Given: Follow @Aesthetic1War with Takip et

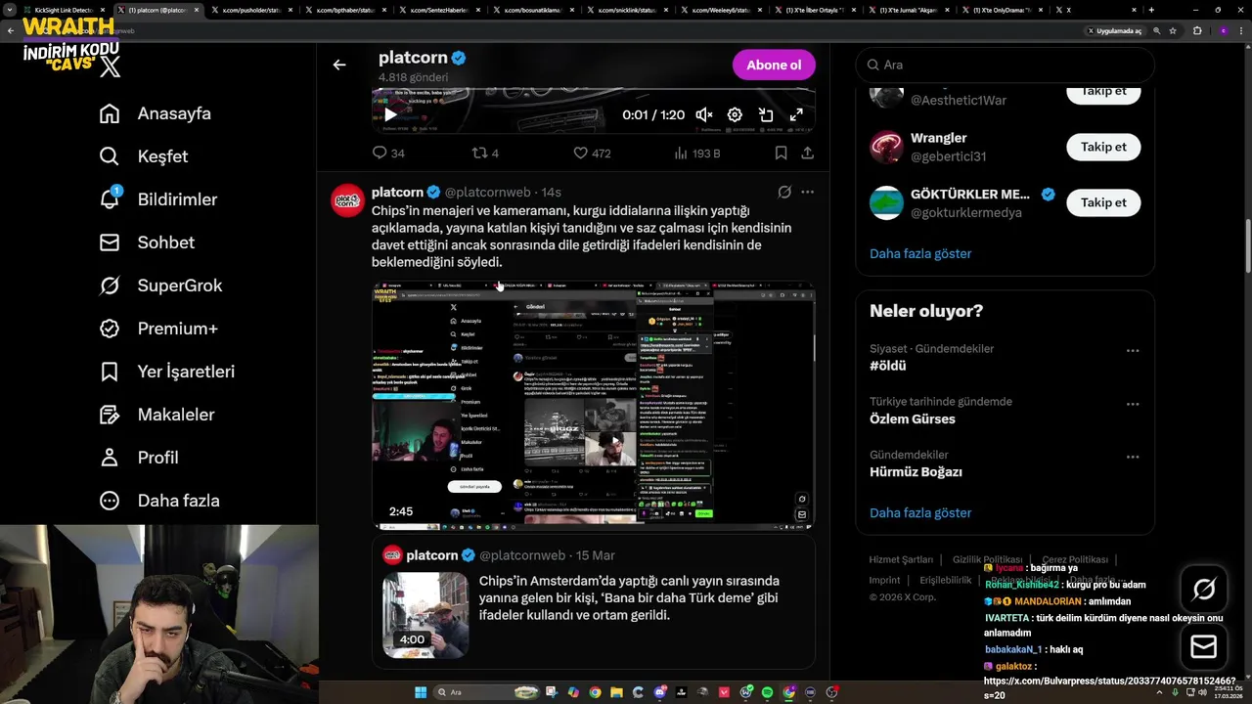Looking at the screenshot, I should [x=1103, y=91].
